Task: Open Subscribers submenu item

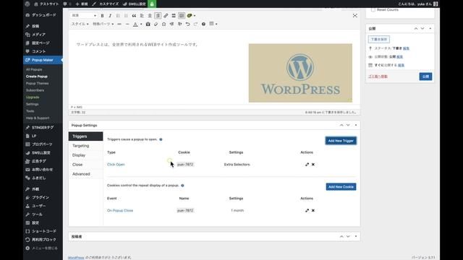Action: (x=35, y=90)
